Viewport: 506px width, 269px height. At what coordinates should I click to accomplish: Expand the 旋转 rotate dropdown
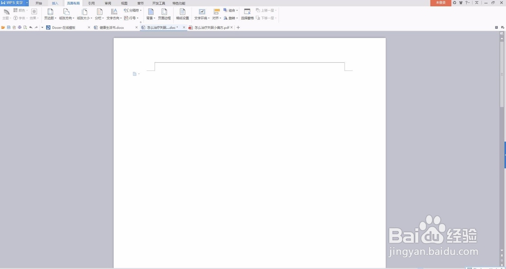[x=230, y=18]
